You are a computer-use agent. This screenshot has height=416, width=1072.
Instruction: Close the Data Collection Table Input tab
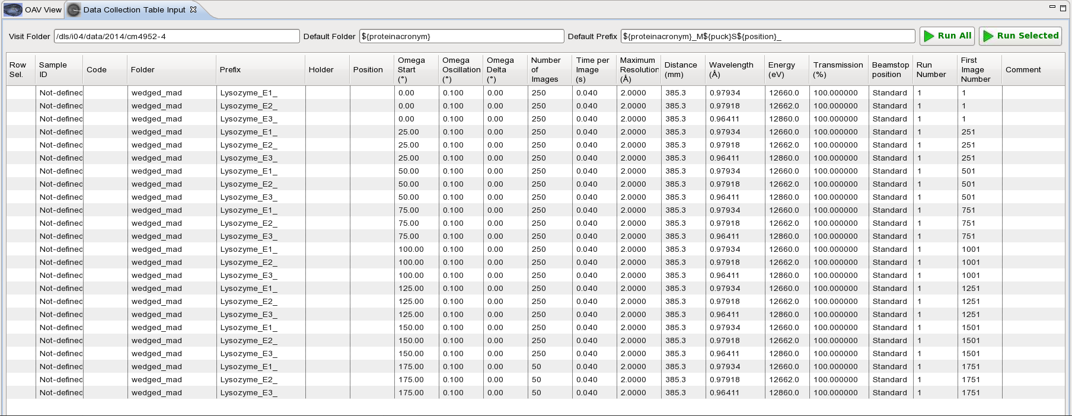193,9
